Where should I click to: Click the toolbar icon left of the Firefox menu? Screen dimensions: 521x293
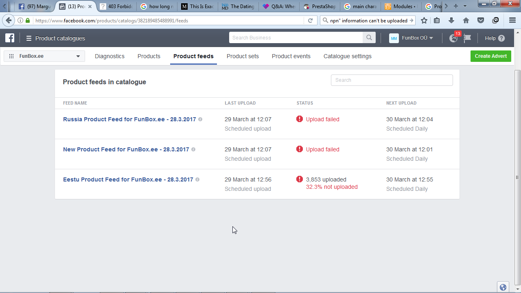[x=495, y=20]
